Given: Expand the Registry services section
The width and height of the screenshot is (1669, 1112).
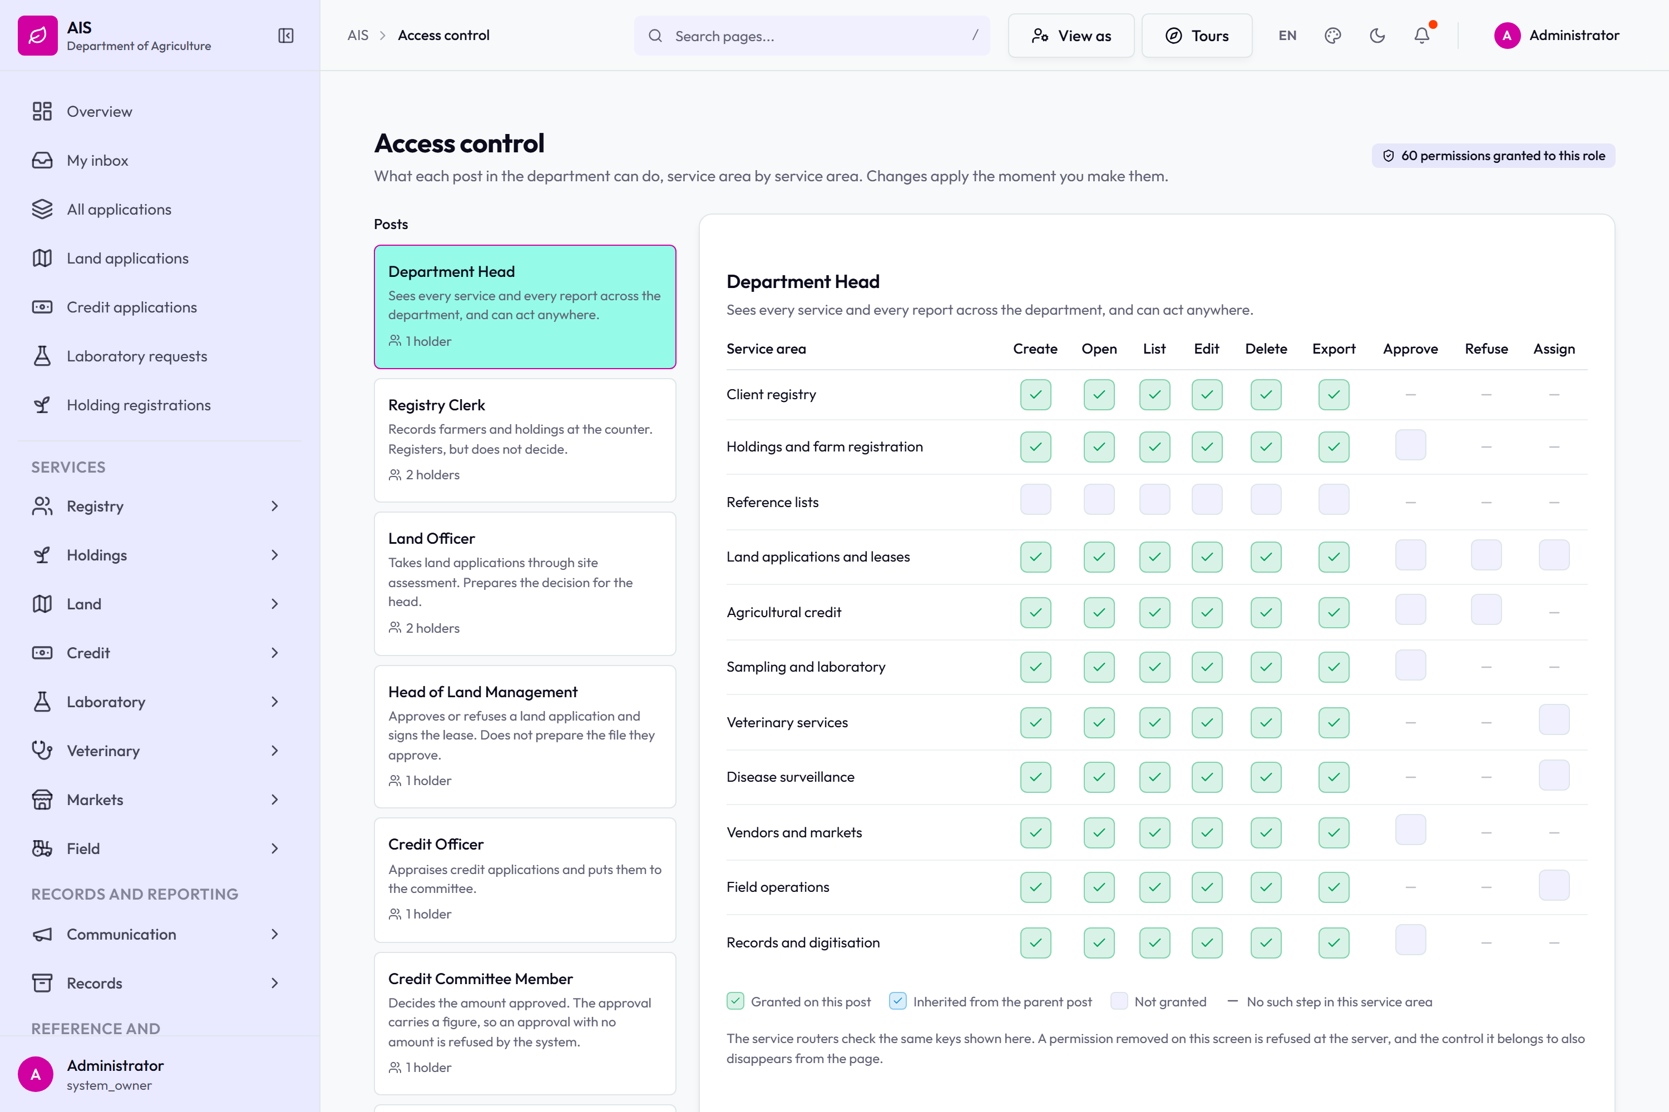Looking at the screenshot, I should 160,507.
